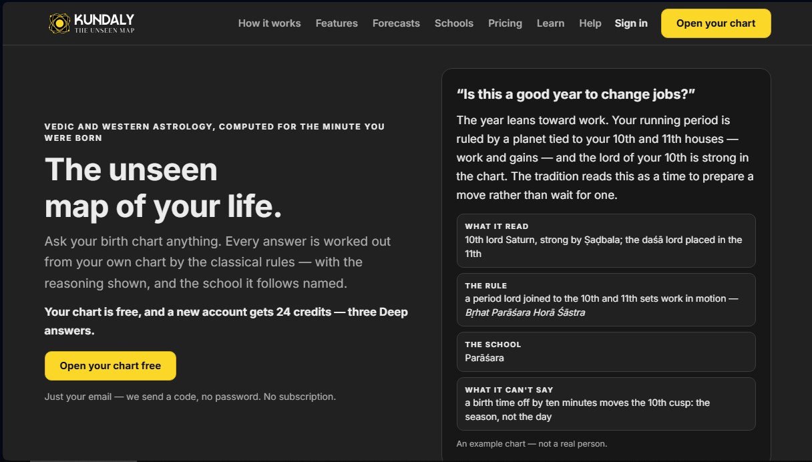Screen dimensions: 812x462
Task: Go to the Features section
Action: [337, 23]
